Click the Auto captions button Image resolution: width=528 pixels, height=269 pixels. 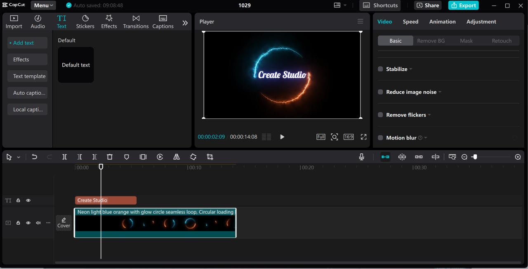coord(27,93)
